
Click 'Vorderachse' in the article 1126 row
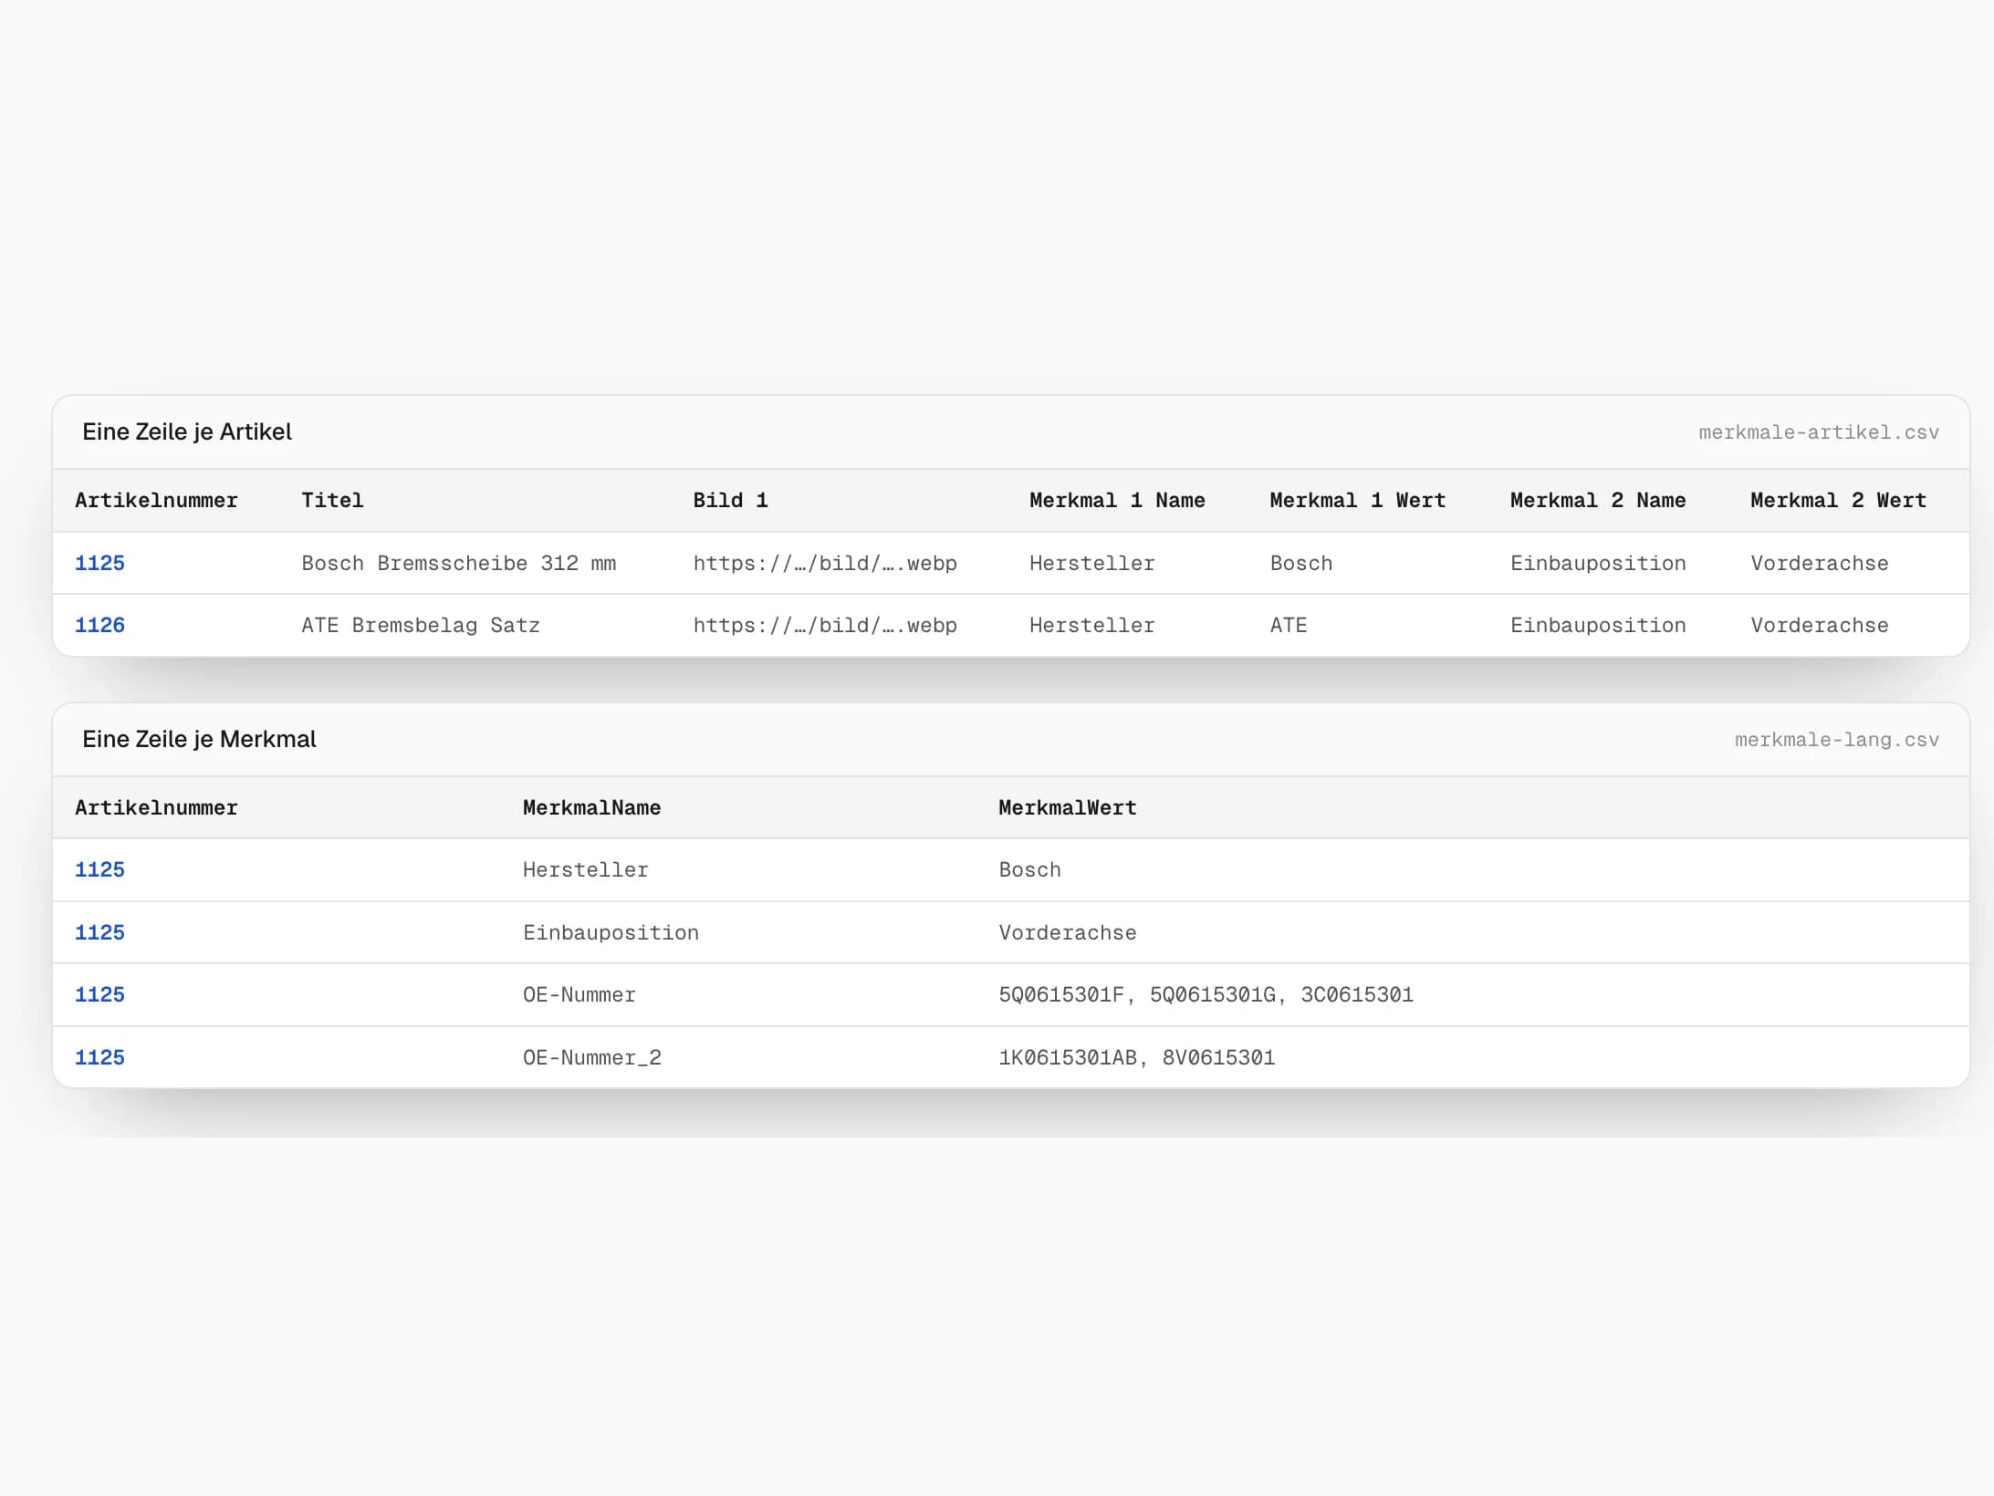pos(1819,625)
